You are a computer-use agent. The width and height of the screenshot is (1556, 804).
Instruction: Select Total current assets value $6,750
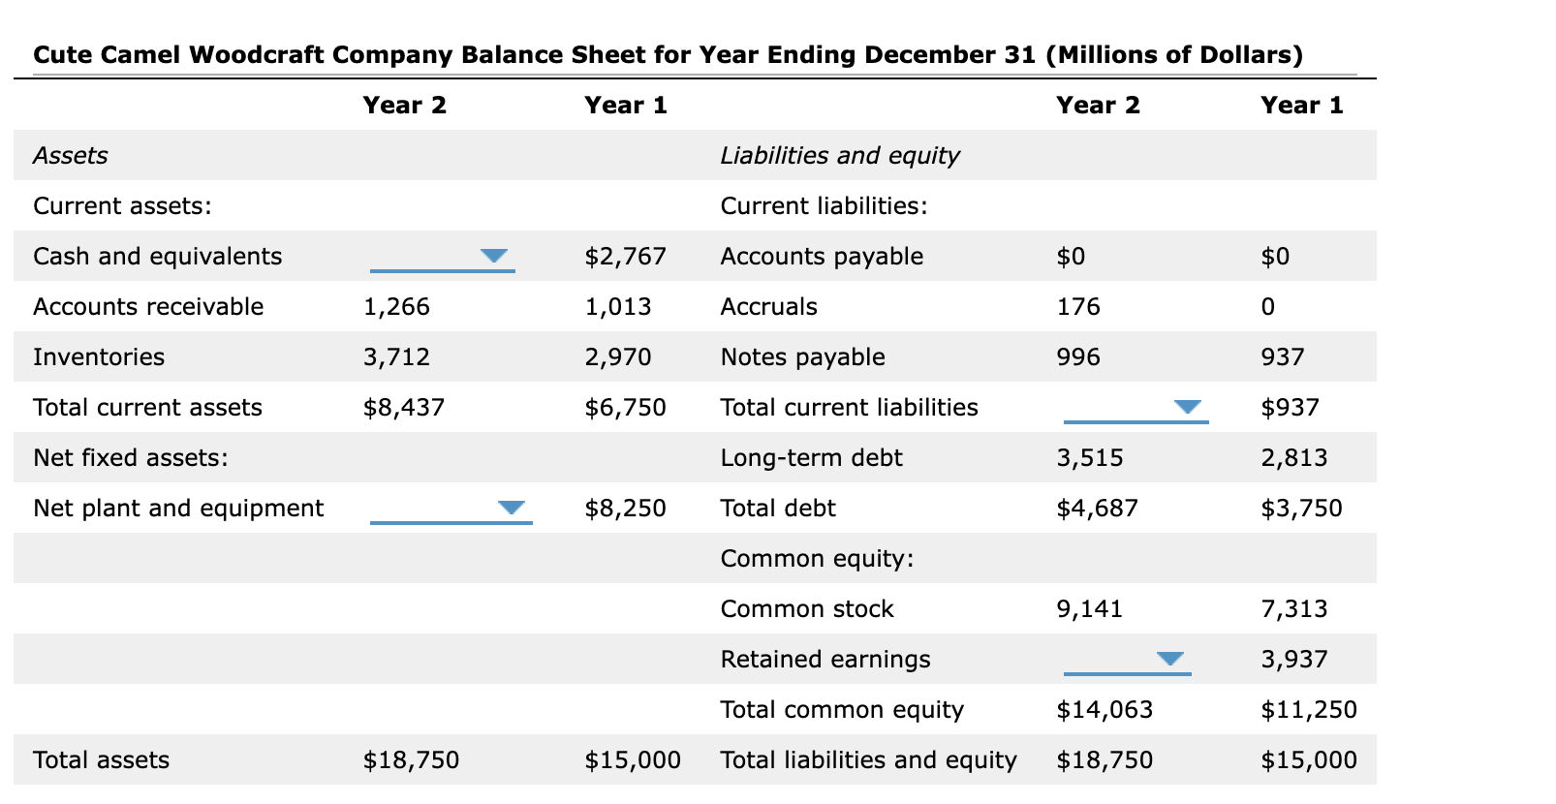pyautogui.click(x=626, y=408)
